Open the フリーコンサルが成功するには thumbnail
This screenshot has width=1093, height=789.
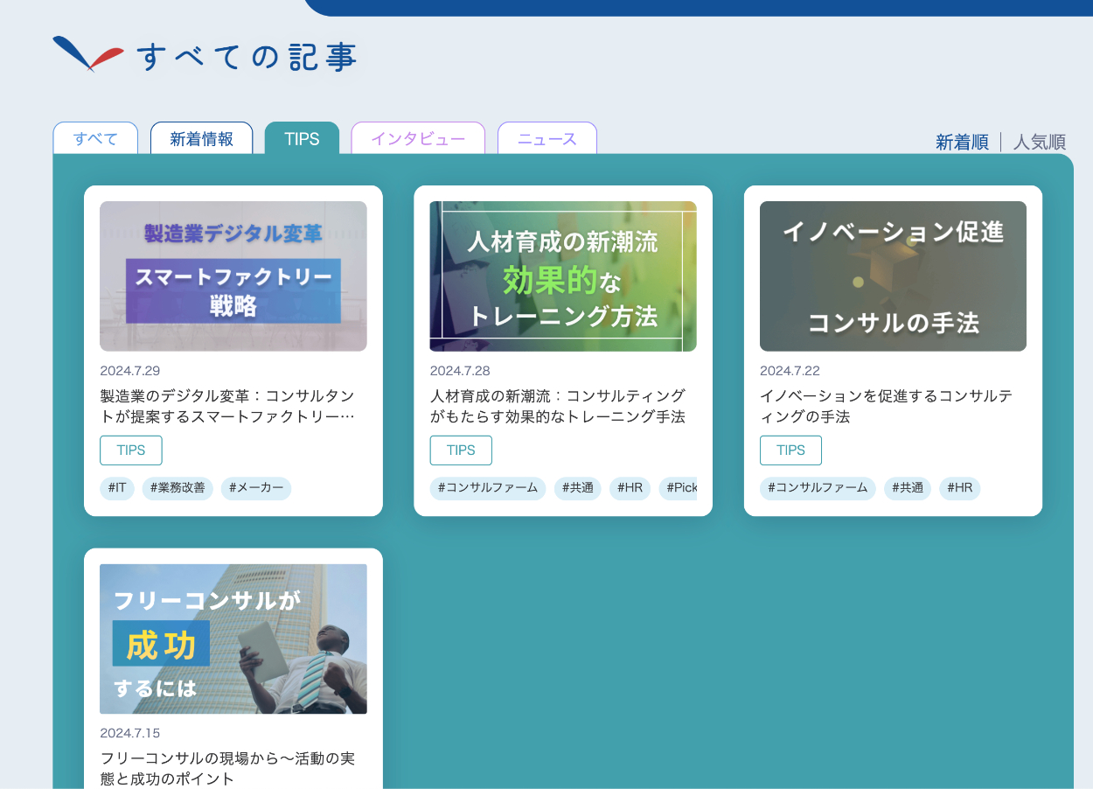click(x=233, y=639)
